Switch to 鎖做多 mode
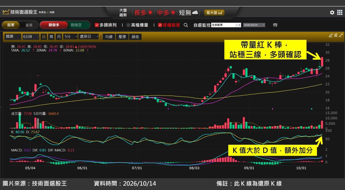This screenshot has width=345, height=190. coord(54,25)
